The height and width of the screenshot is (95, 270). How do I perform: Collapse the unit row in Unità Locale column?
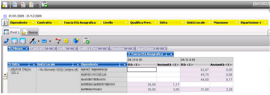click(38, 70)
